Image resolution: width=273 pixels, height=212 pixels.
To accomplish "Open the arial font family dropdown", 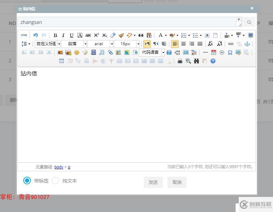I will click(x=100, y=44).
